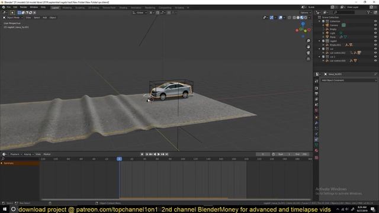Image resolution: width=379 pixels, height=213 pixels.
Task: Select material preview shading
Action: 301,18
